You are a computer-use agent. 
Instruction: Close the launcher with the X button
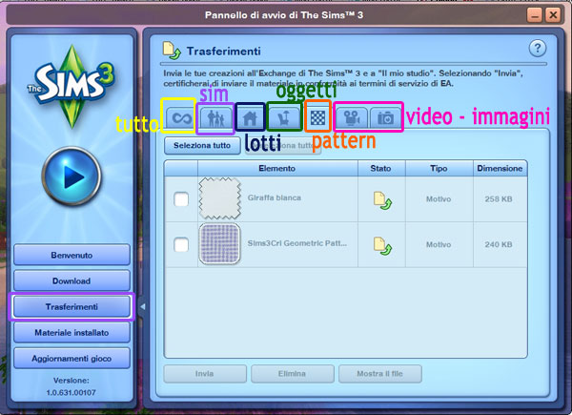(553, 15)
